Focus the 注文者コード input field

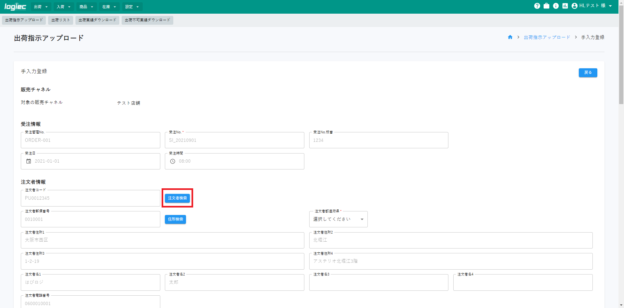click(x=90, y=198)
